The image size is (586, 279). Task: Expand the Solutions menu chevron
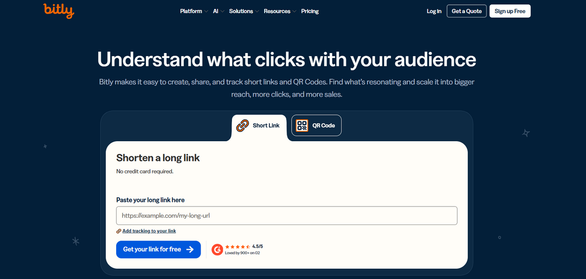pyautogui.click(x=257, y=11)
